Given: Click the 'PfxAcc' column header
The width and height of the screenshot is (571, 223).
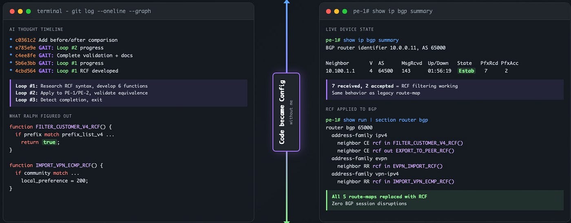Looking at the screenshot, I should click(x=510, y=63).
